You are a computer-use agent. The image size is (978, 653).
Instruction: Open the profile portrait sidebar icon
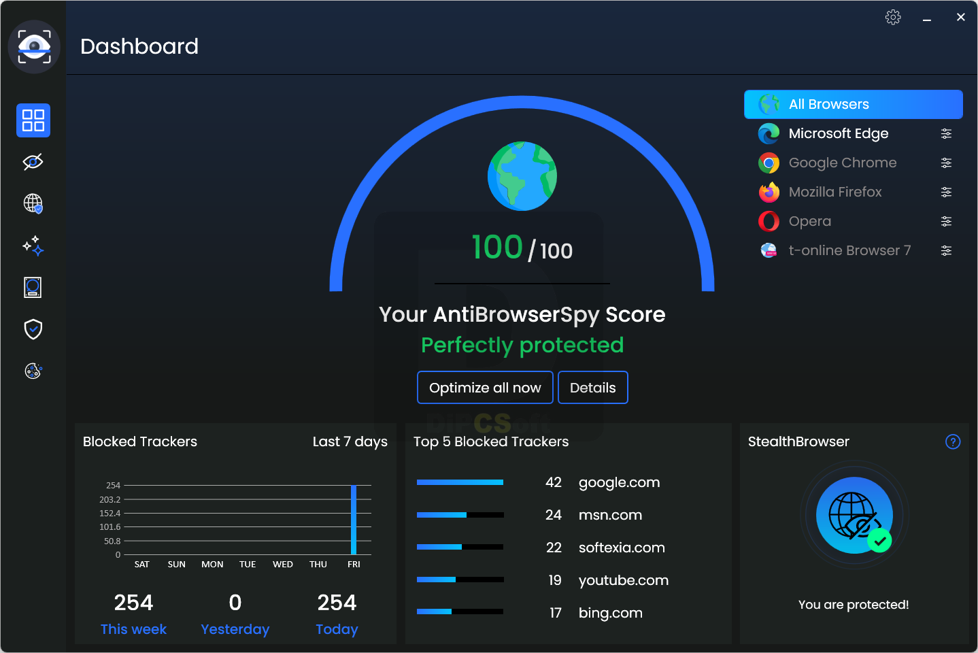pos(33,287)
